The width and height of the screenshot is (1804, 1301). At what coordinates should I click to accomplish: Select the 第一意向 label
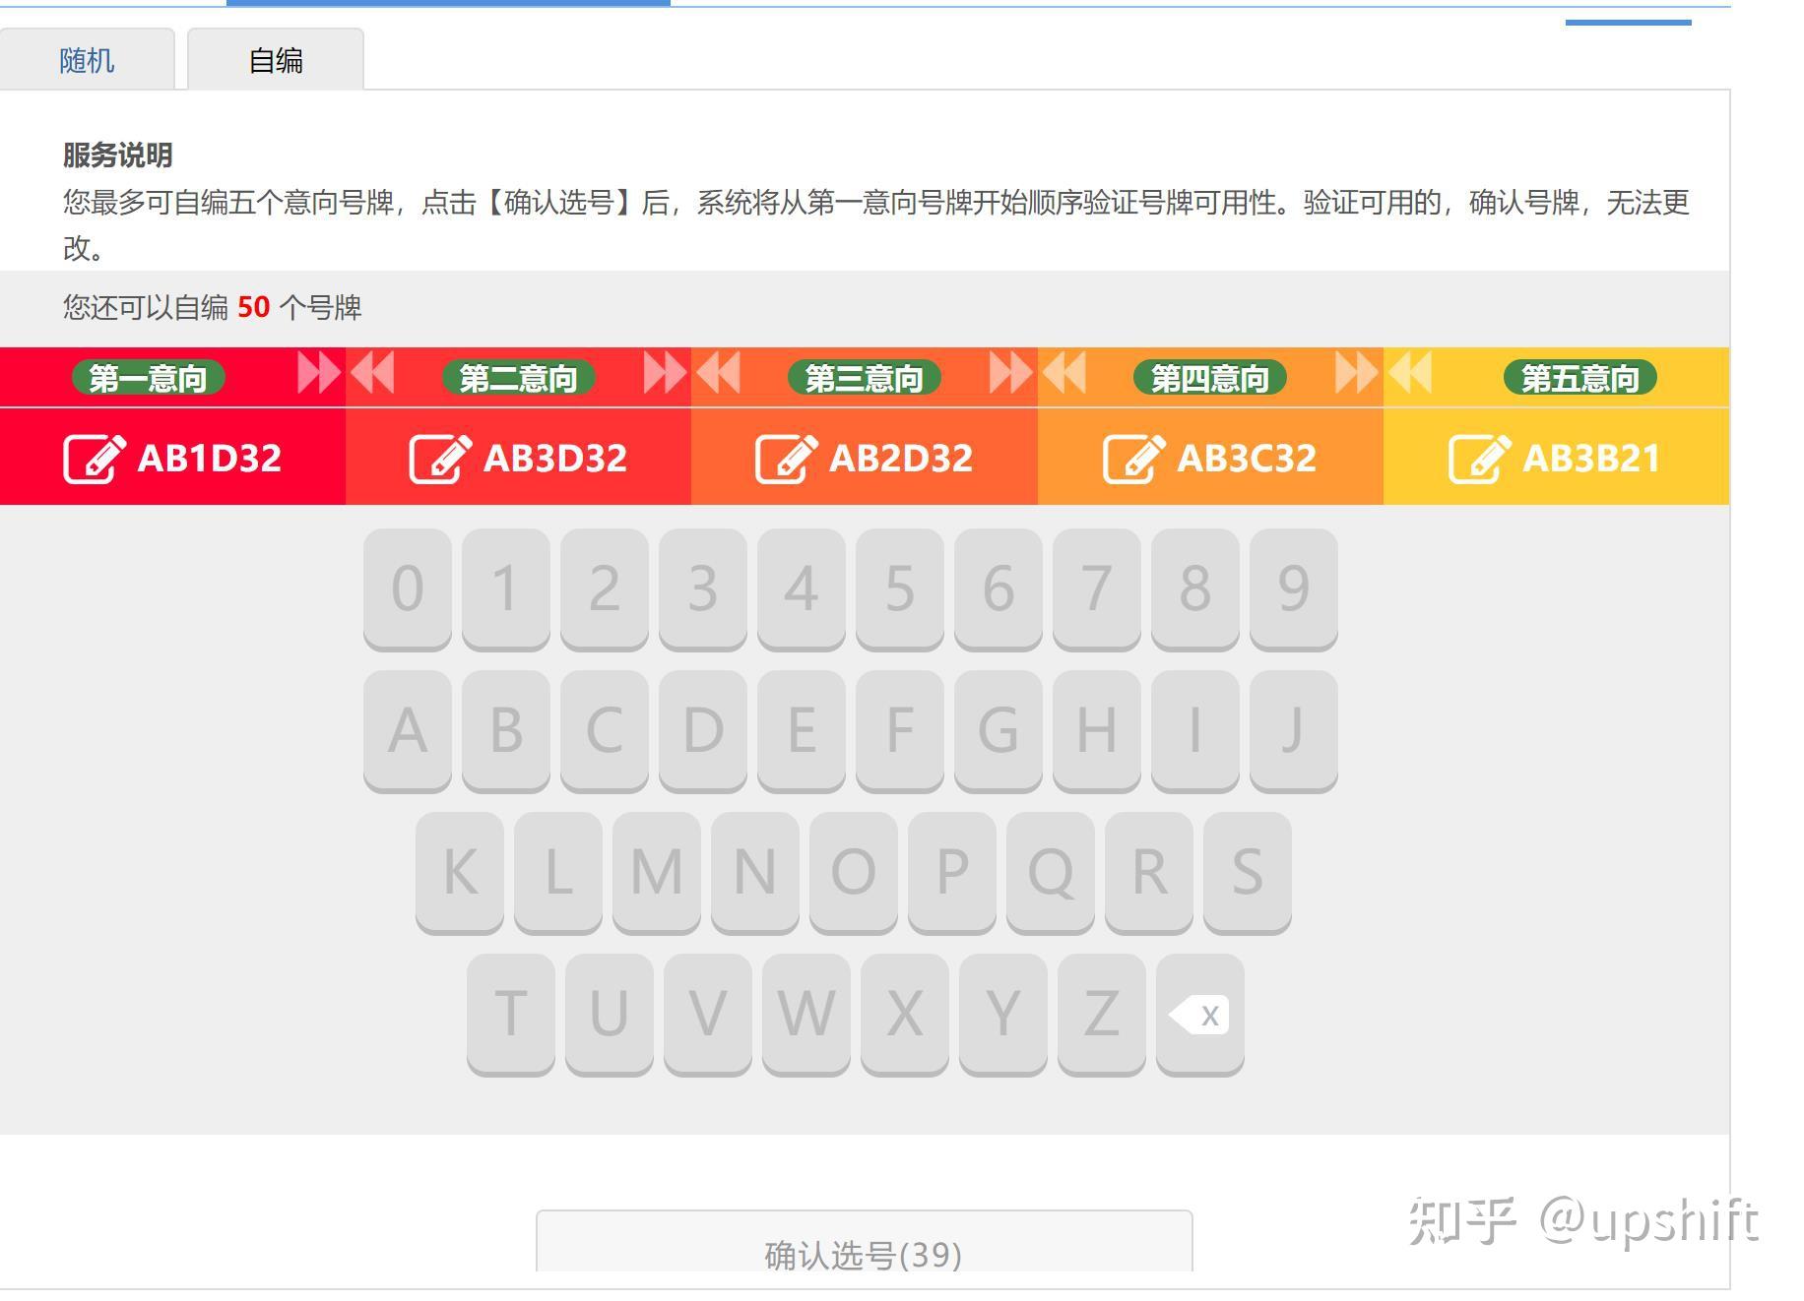click(149, 378)
